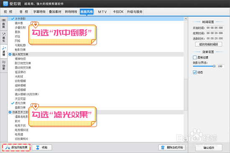Select the 旧发黄照片 effect

pyautogui.click(x=22, y=139)
